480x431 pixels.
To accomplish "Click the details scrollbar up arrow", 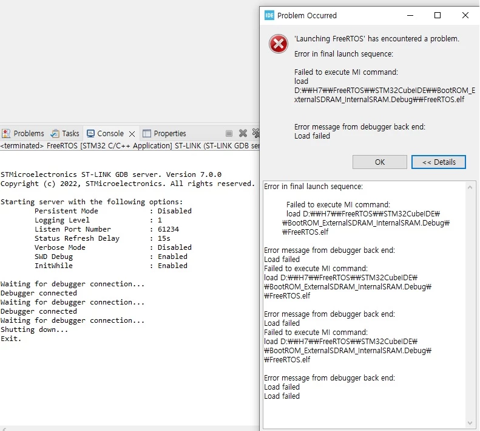I will [x=470, y=187].
